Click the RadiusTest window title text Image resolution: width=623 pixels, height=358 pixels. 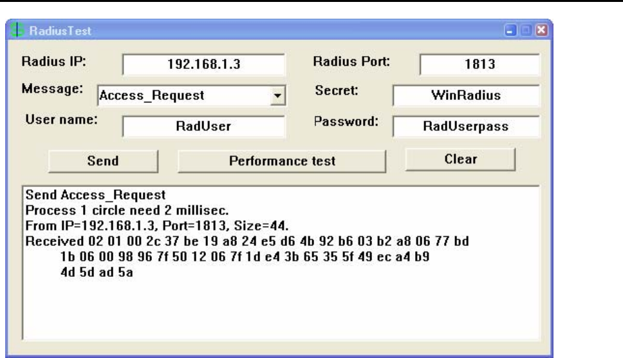tap(60, 31)
